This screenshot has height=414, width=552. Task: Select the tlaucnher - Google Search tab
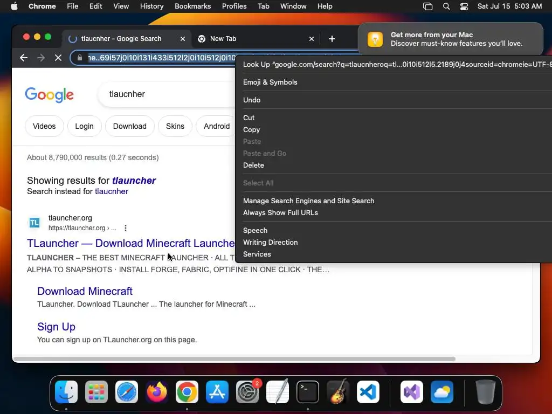(x=127, y=39)
